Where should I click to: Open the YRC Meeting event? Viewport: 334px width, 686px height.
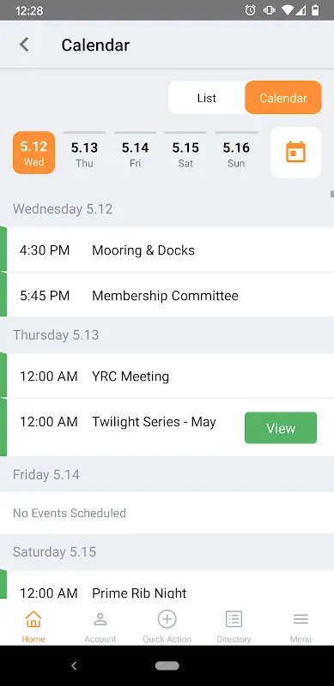[167, 376]
